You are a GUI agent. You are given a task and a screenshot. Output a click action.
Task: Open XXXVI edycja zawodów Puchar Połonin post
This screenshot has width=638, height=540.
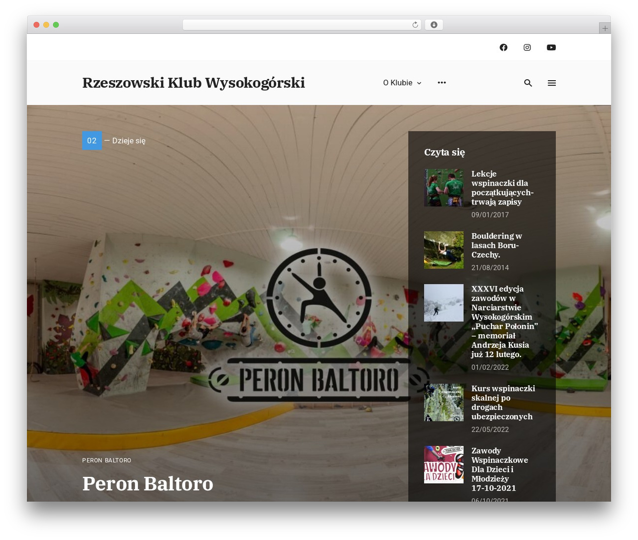coord(504,321)
